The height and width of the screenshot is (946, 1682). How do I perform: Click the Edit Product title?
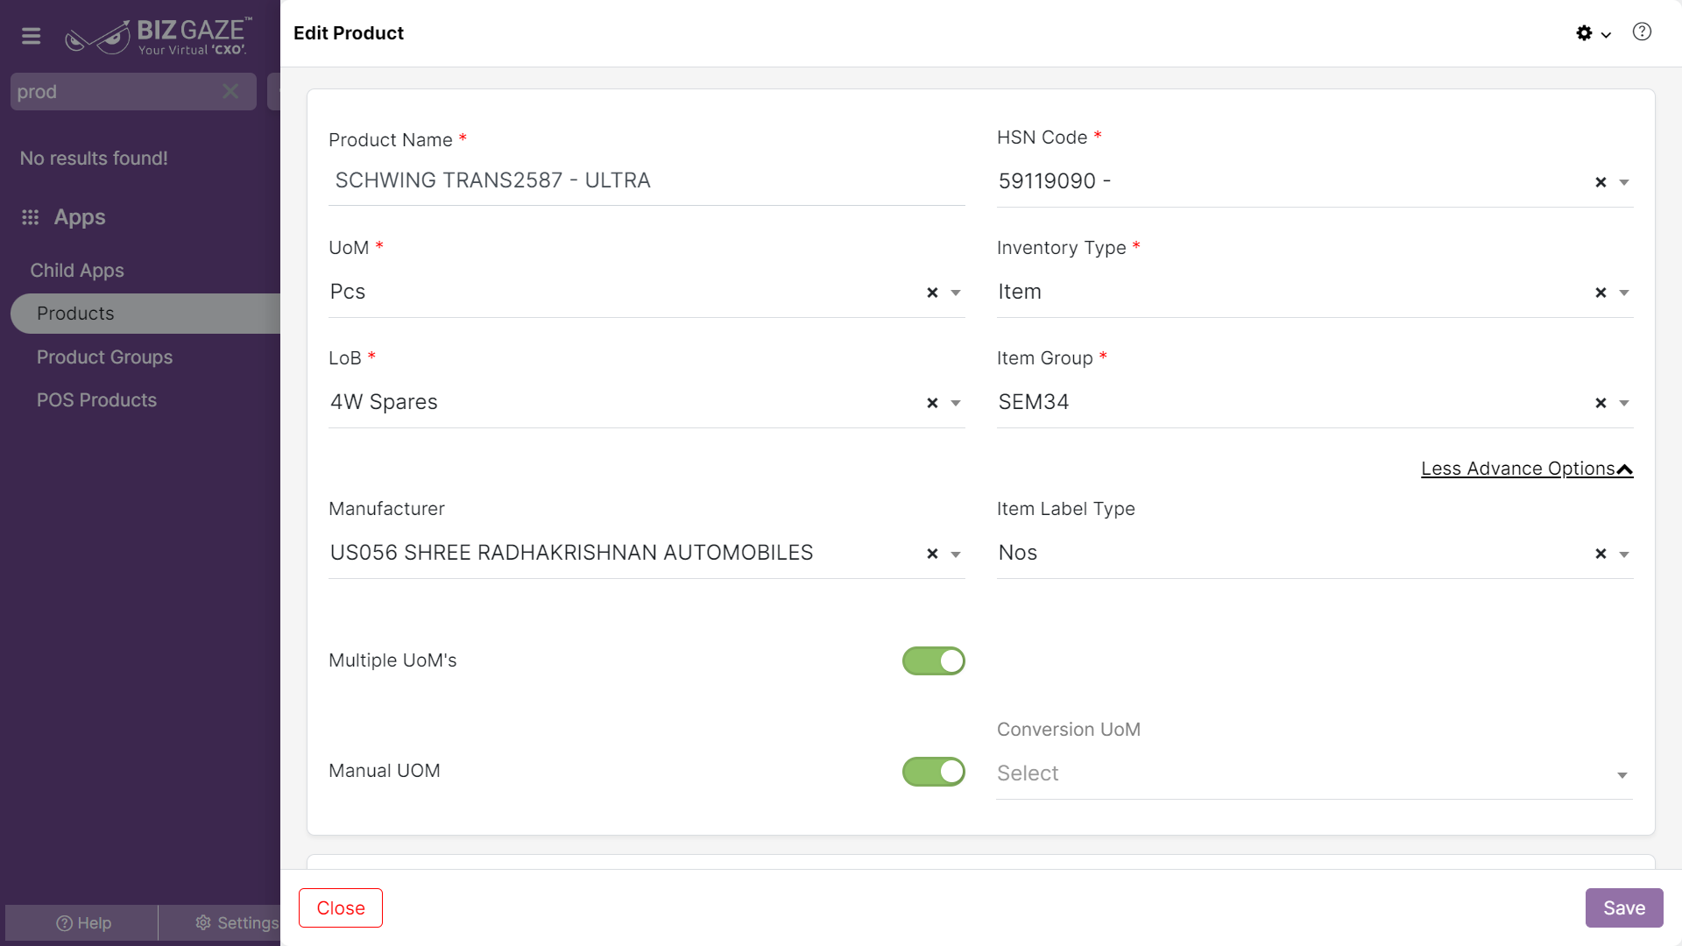349,33
